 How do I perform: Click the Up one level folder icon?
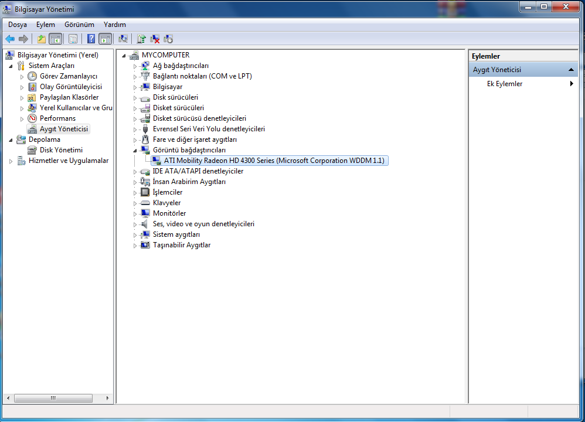click(x=42, y=39)
